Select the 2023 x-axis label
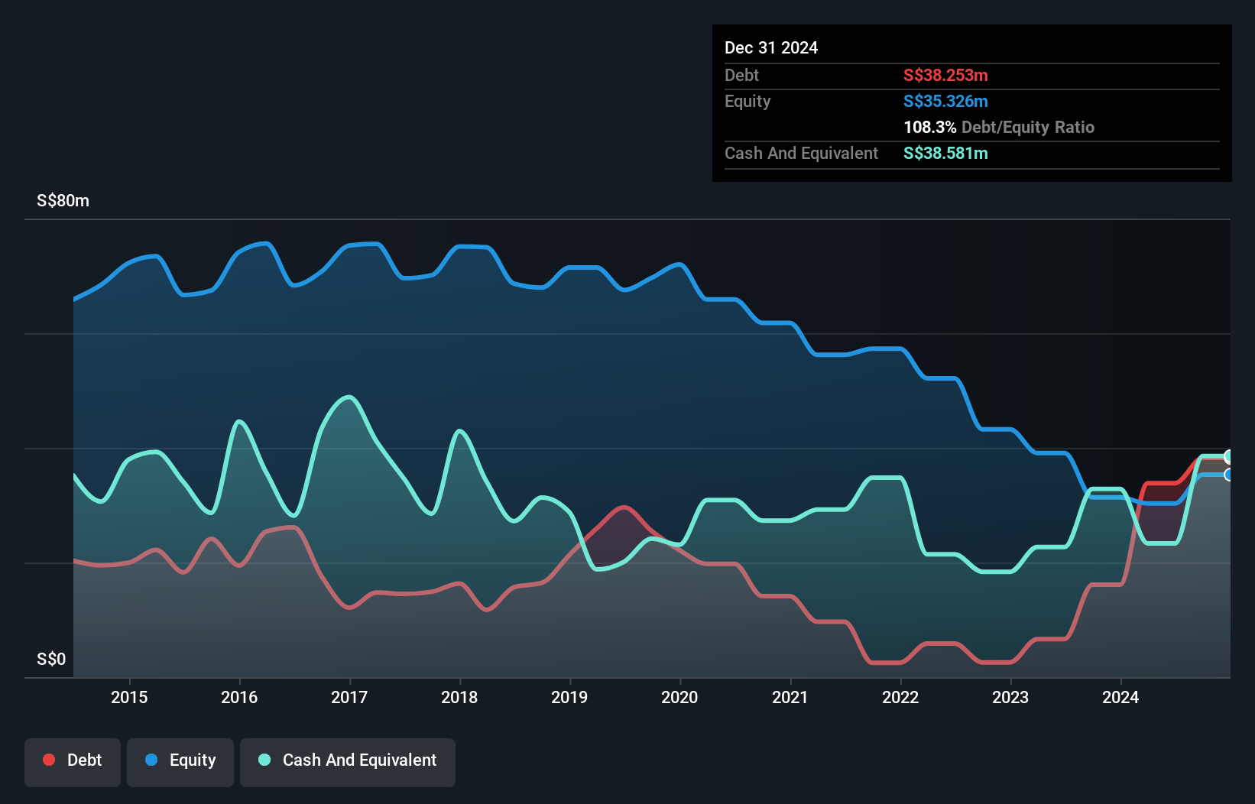1255x804 pixels. [1010, 697]
